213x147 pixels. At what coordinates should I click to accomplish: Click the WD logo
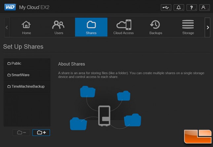click(10, 7)
